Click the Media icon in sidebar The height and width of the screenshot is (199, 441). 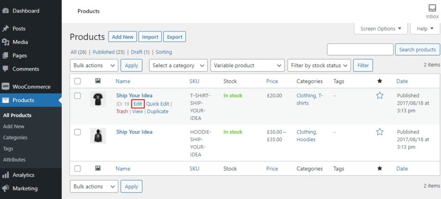[x=5, y=42]
